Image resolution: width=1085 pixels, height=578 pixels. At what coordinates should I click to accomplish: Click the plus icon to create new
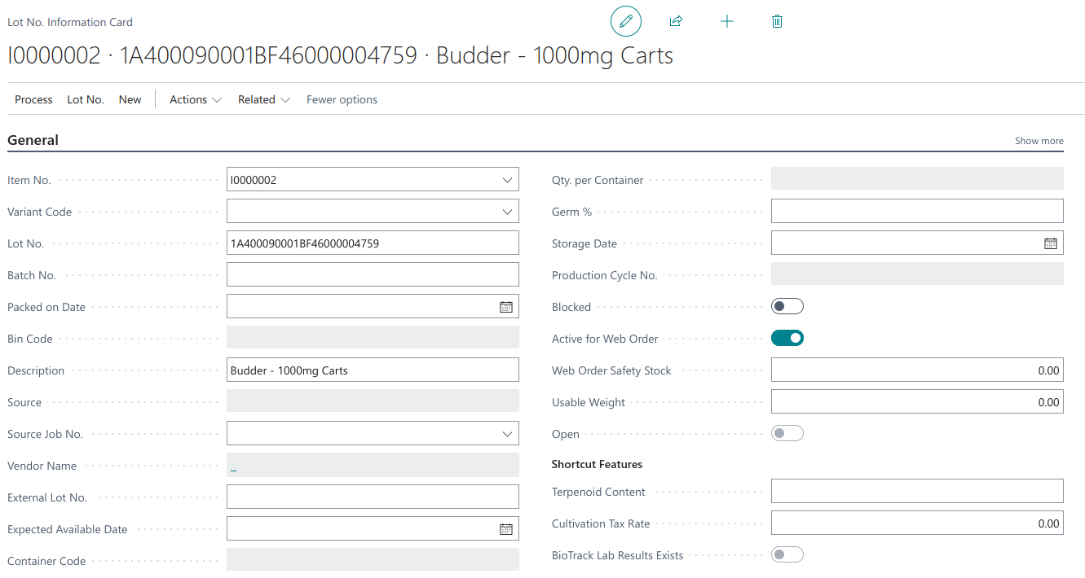click(727, 22)
